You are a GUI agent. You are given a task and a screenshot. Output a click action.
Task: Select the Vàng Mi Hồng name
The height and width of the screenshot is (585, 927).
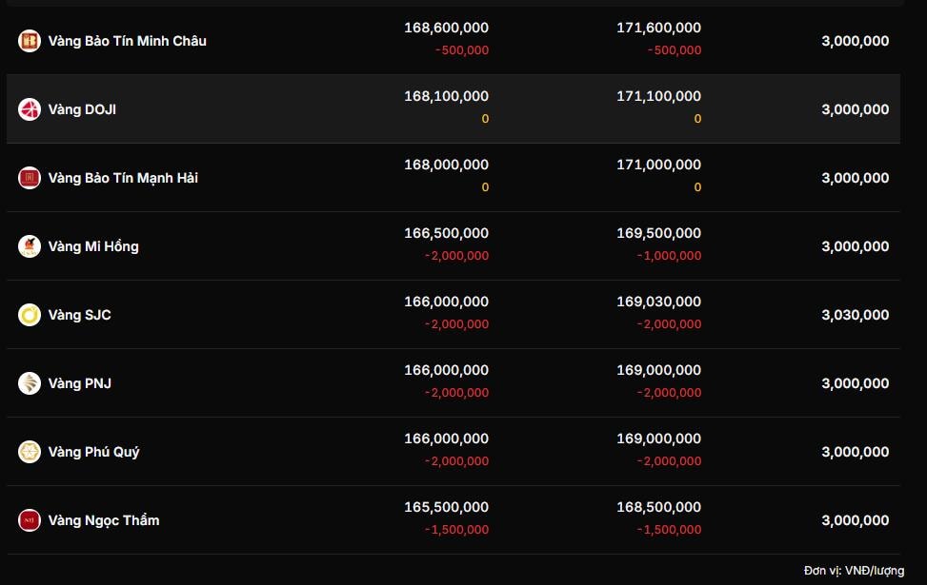(x=93, y=246)
